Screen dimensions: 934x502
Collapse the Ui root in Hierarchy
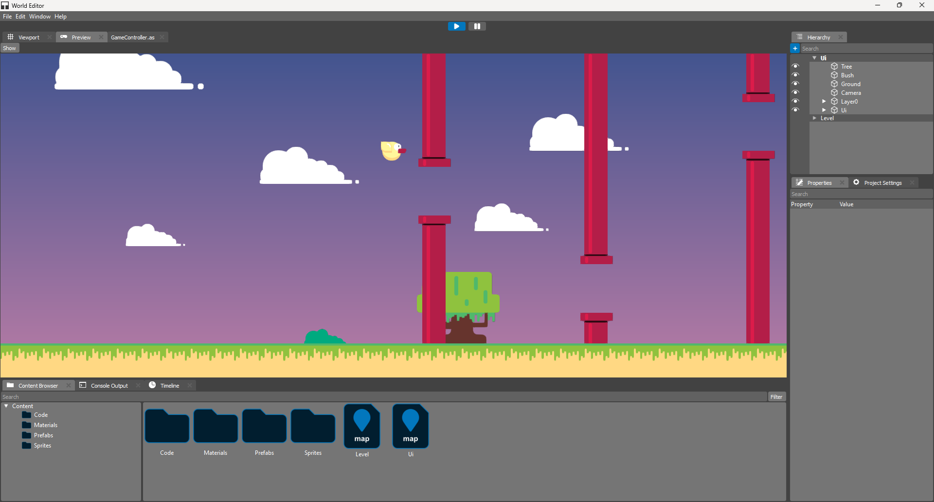click(x=814, y=58)
